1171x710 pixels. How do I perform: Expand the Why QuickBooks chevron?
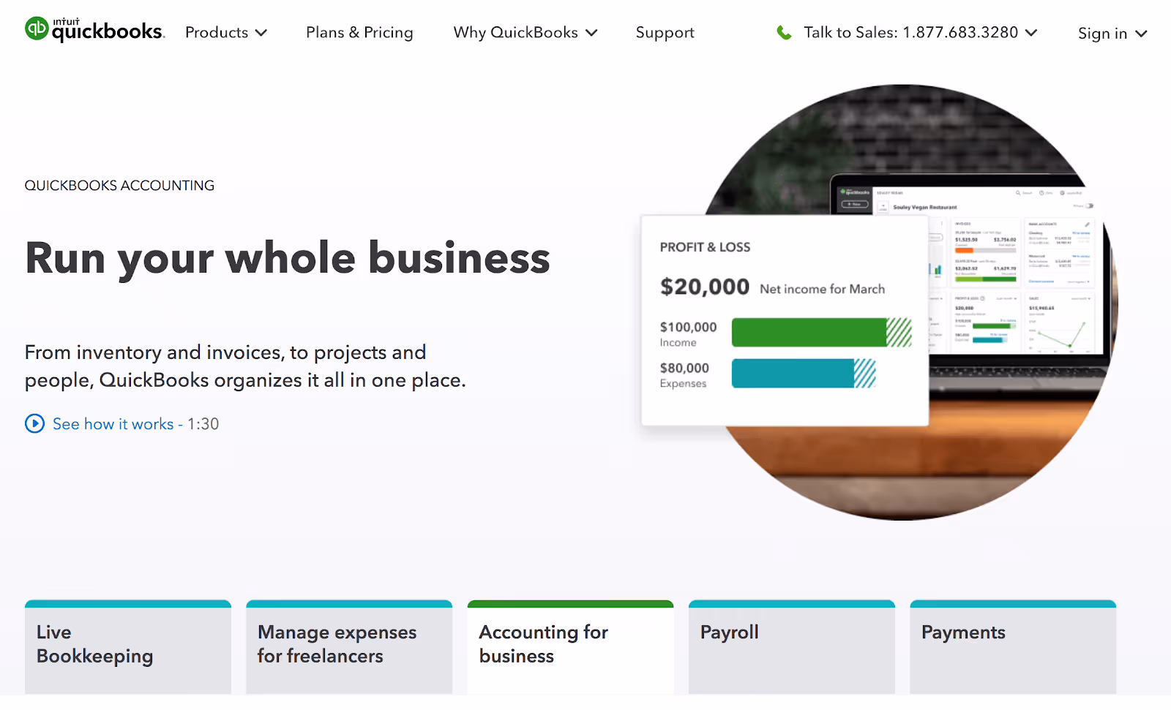click(591, 33)
